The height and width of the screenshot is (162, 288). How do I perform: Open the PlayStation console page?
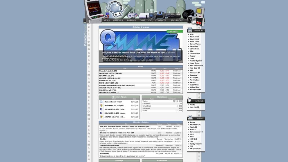pos(195,80)
